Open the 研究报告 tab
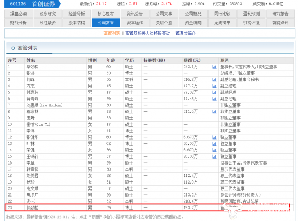Viewport: 298px width, 221px height. (x=280, y=14)
